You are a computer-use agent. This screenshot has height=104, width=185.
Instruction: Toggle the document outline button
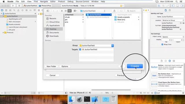pyautogui.click(x=66, y=93)
